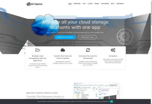The width and height of the screenshot is (152, 104).
Task: Open the Blog link in navigation
Action: 113,4
